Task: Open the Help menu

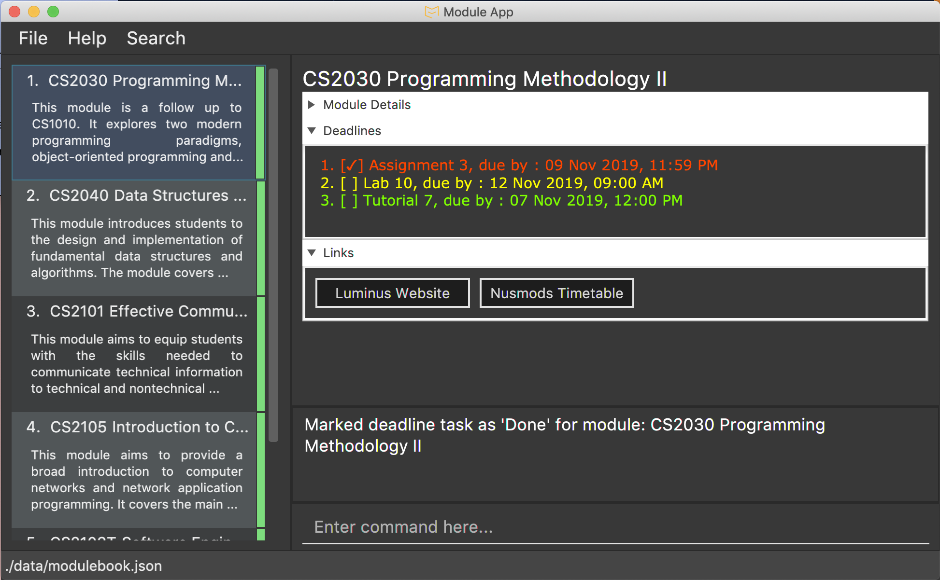Action: coord(87,38)
